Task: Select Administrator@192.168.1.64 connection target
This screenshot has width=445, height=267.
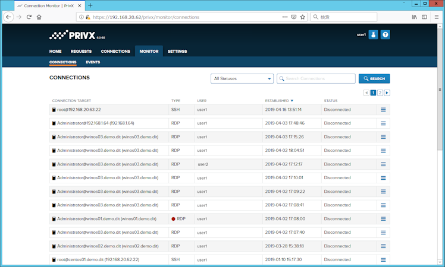Action: point(96,123)
